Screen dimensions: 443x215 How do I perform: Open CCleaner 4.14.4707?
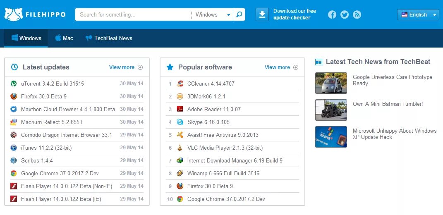click(x=211, y=84)
